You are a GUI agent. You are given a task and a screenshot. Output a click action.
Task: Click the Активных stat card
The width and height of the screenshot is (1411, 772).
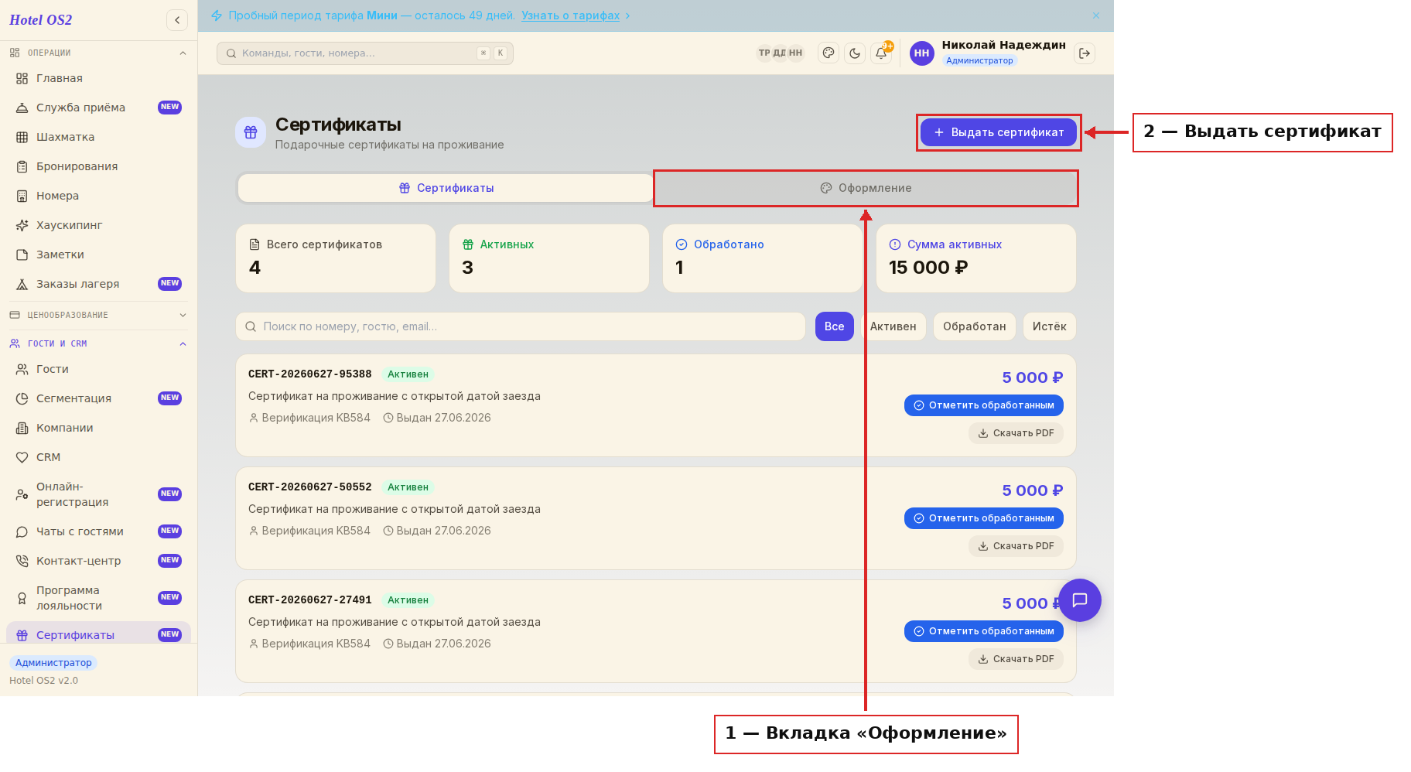(549, 258)
